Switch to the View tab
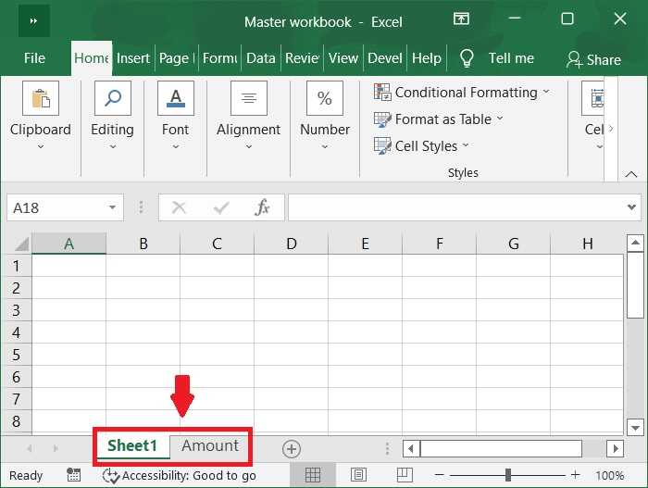The width and height of the screenshot is (648, 488). tap(343, 58)
